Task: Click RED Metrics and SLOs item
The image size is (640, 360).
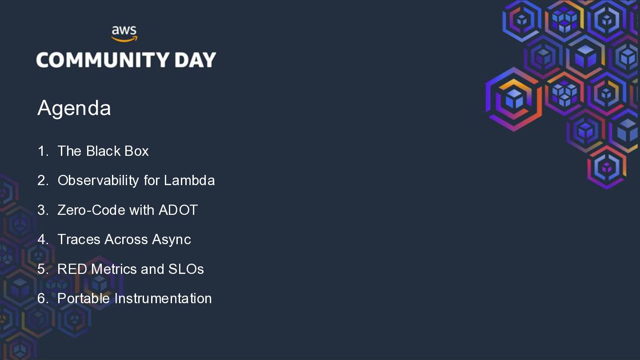Action: click(x=131, y=269)
